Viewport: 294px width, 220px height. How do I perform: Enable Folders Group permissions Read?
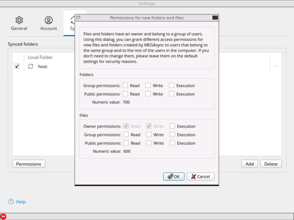click(x=125, y=85)
